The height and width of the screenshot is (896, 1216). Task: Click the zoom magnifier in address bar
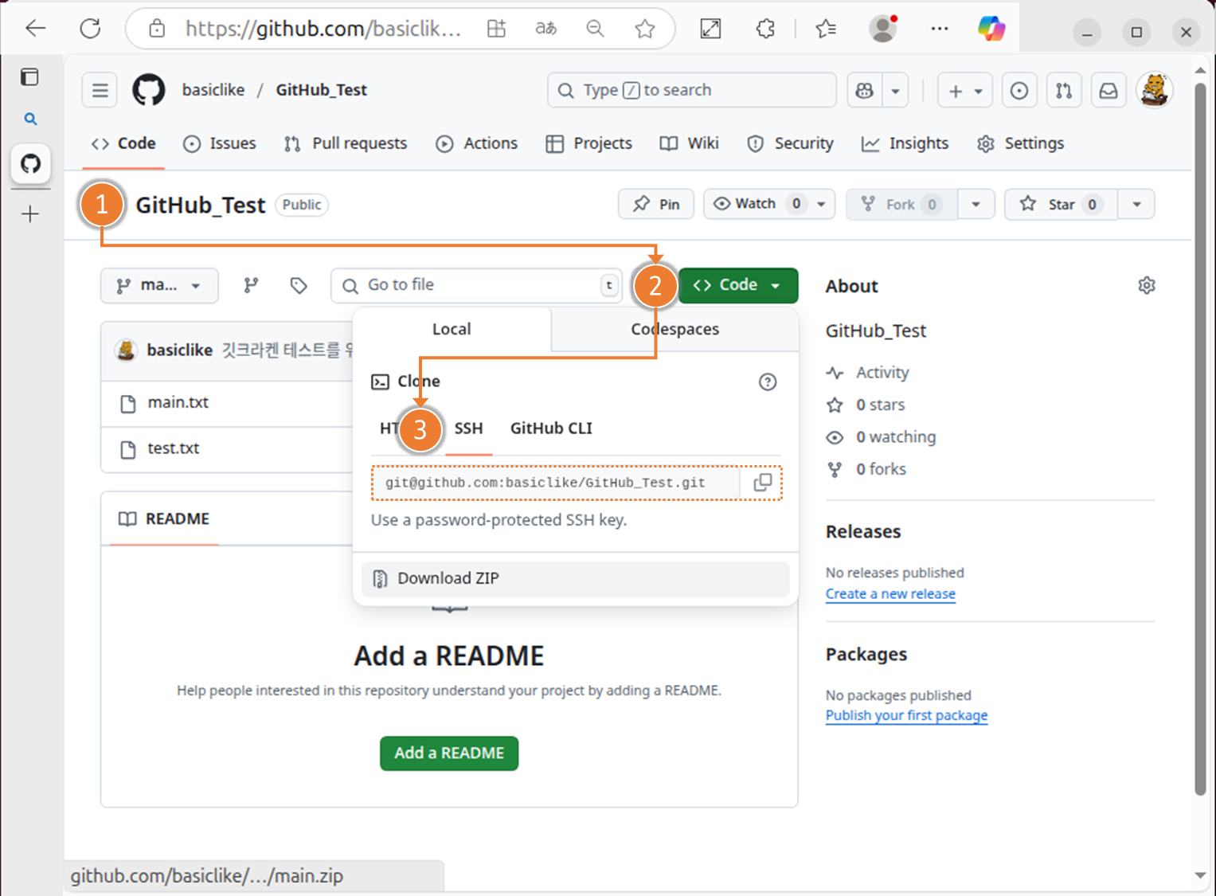(595, 29)
